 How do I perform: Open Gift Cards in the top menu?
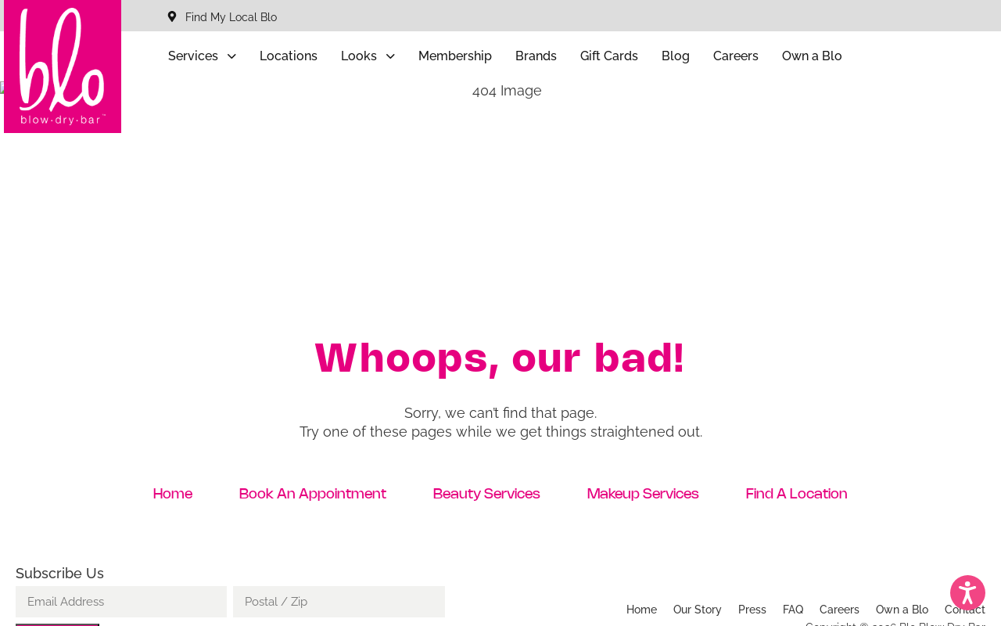coord(609,56)
